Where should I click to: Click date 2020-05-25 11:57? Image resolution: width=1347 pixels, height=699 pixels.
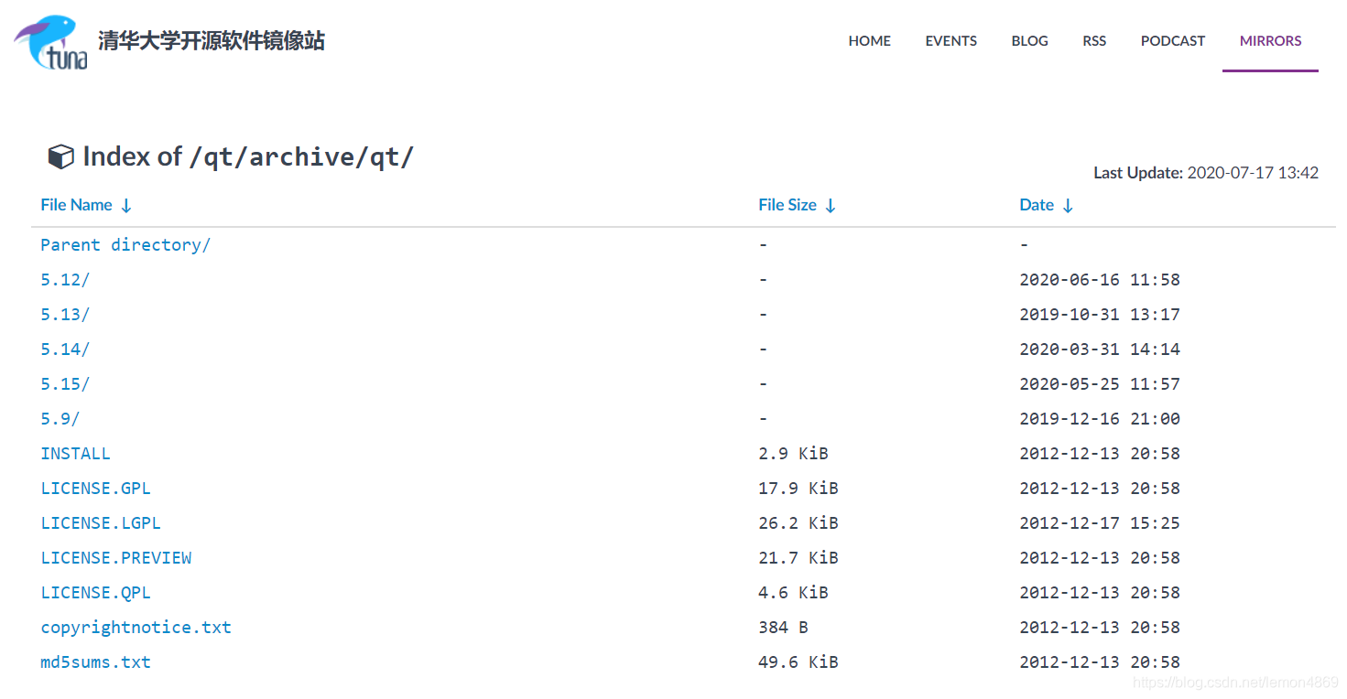(1100, 384)
